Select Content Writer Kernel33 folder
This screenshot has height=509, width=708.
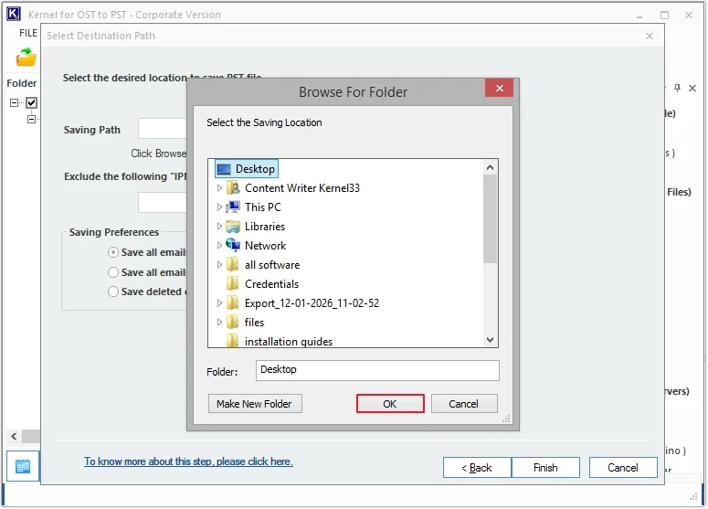302,188
